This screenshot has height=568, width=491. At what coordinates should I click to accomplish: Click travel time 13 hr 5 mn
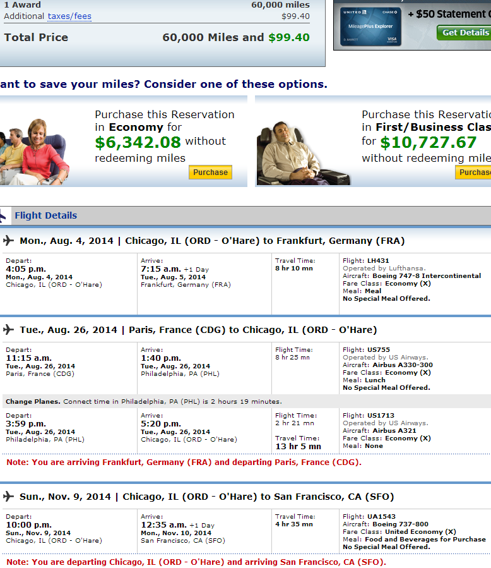click(x=298, y=446)
